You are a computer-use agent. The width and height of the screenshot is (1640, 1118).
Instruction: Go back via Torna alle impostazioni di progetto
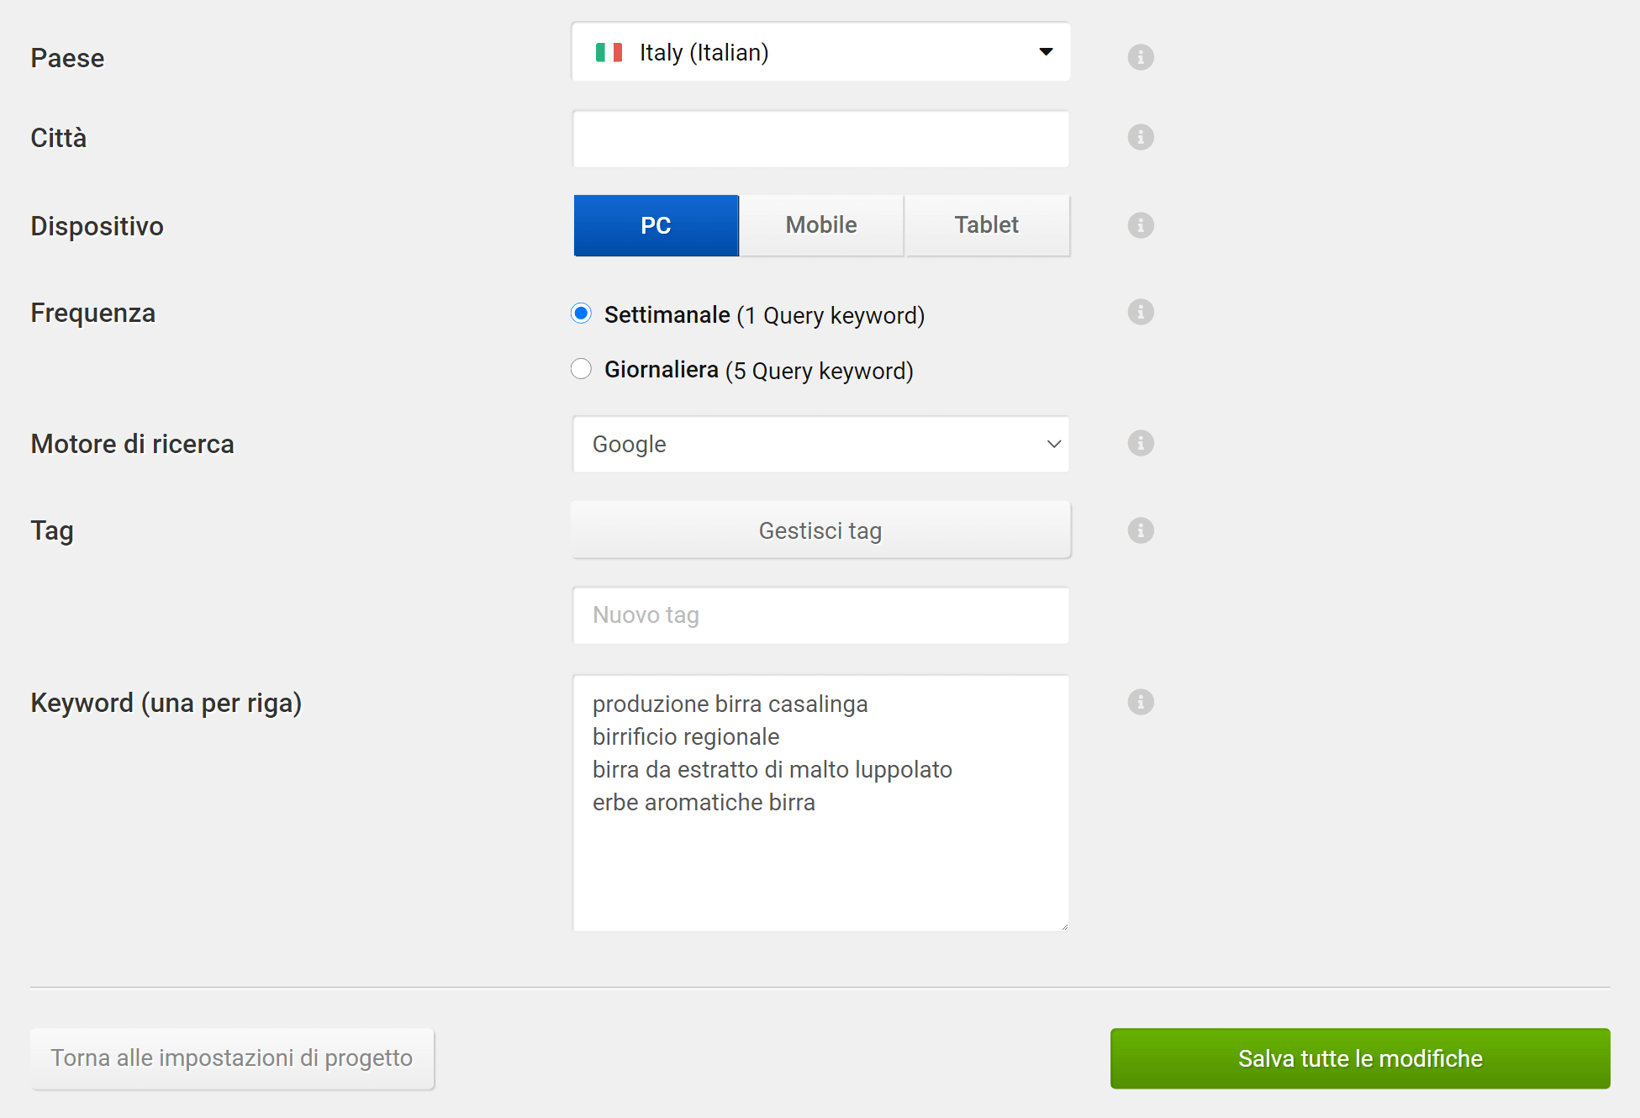232,1058
